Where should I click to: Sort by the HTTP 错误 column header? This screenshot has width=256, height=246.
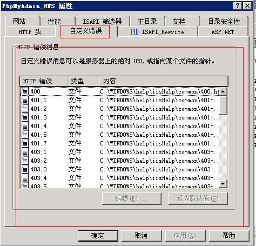(x=43, y=81)
